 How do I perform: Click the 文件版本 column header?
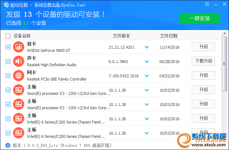click(x=121, y=36)
